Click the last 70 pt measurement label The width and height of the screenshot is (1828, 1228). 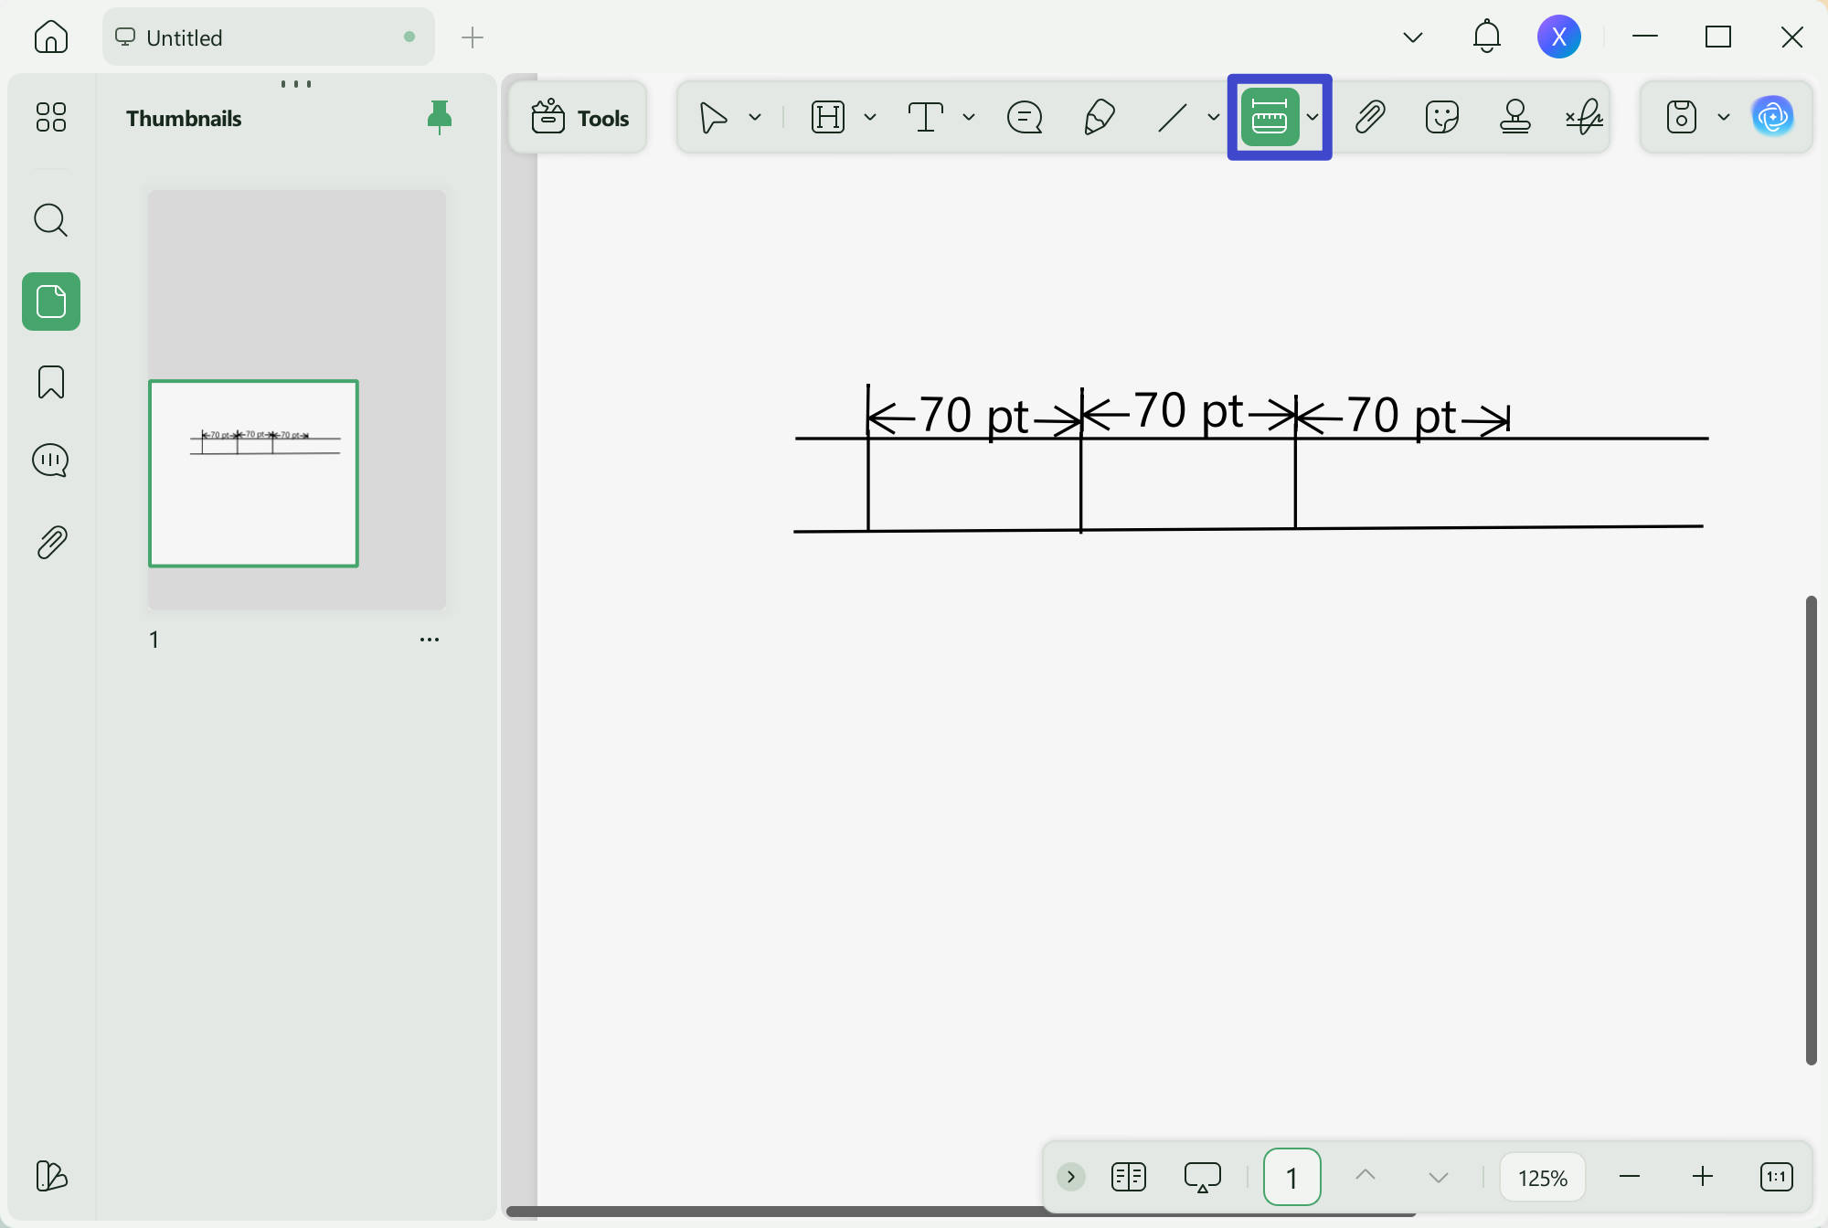pyautogui.click(x=1401, y=417)
